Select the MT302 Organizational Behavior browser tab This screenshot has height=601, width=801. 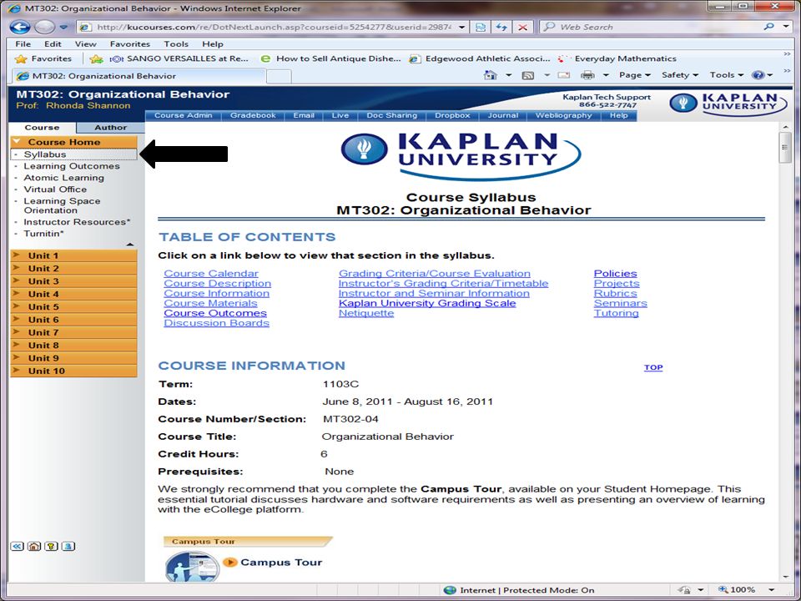[x=138, y=76]
